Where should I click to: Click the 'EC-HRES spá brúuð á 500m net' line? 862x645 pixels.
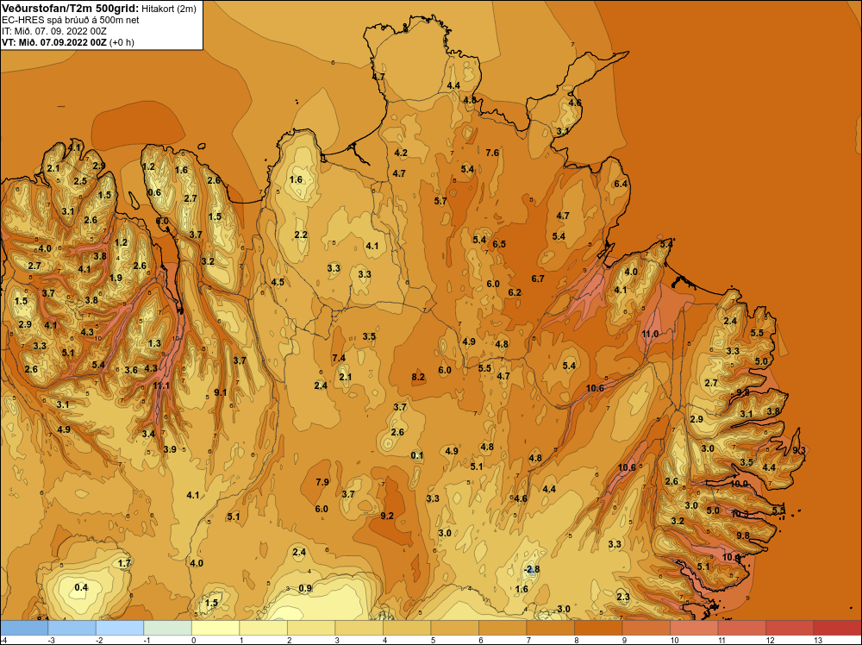[71, 20]
